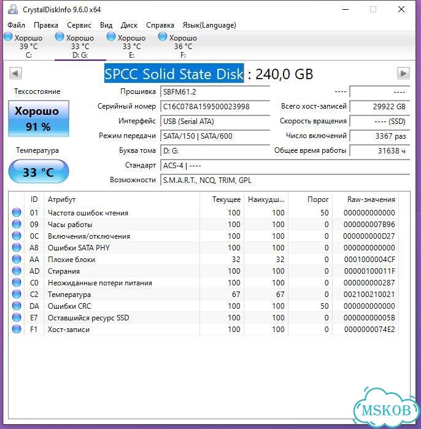Viewport: 421px width, 429px height.
Task: Select the Плохие блоки attribute text
Action: [x=71, y=260]
